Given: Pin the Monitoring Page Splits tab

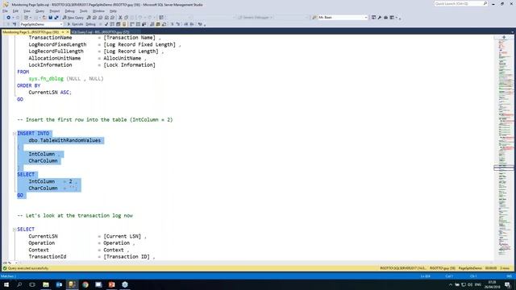Looking at the screenshot, I should coord(63,32).
